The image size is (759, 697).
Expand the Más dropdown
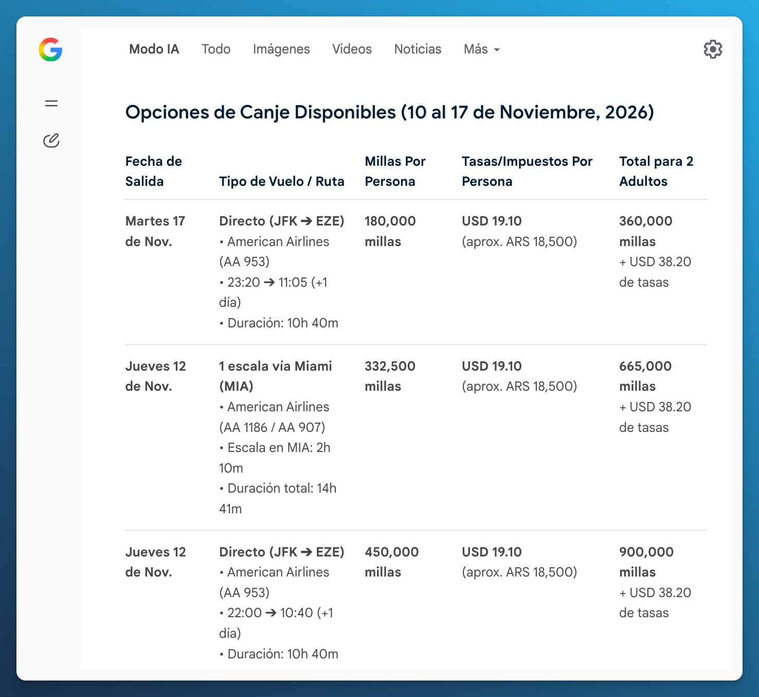point(482,49)
